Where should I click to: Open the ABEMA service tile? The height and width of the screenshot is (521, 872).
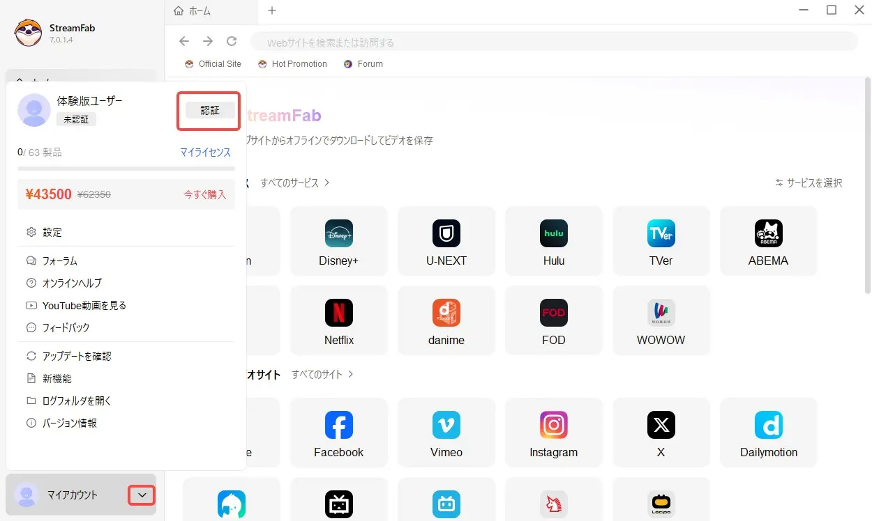coord(768,241)
